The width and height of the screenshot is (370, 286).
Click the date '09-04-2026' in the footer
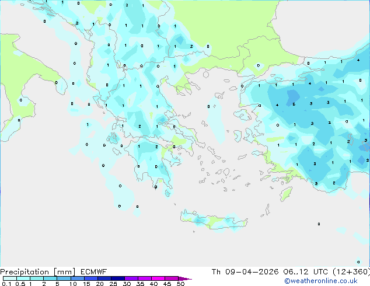[252, 272]
